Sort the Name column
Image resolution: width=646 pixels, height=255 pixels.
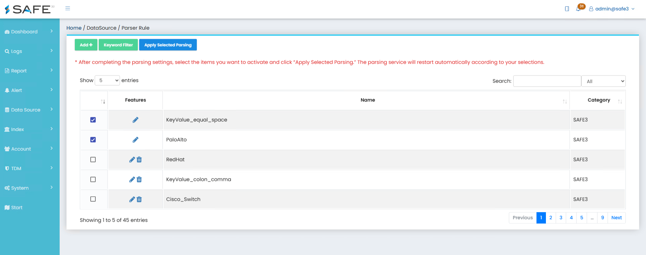click(x=565, y=101)
